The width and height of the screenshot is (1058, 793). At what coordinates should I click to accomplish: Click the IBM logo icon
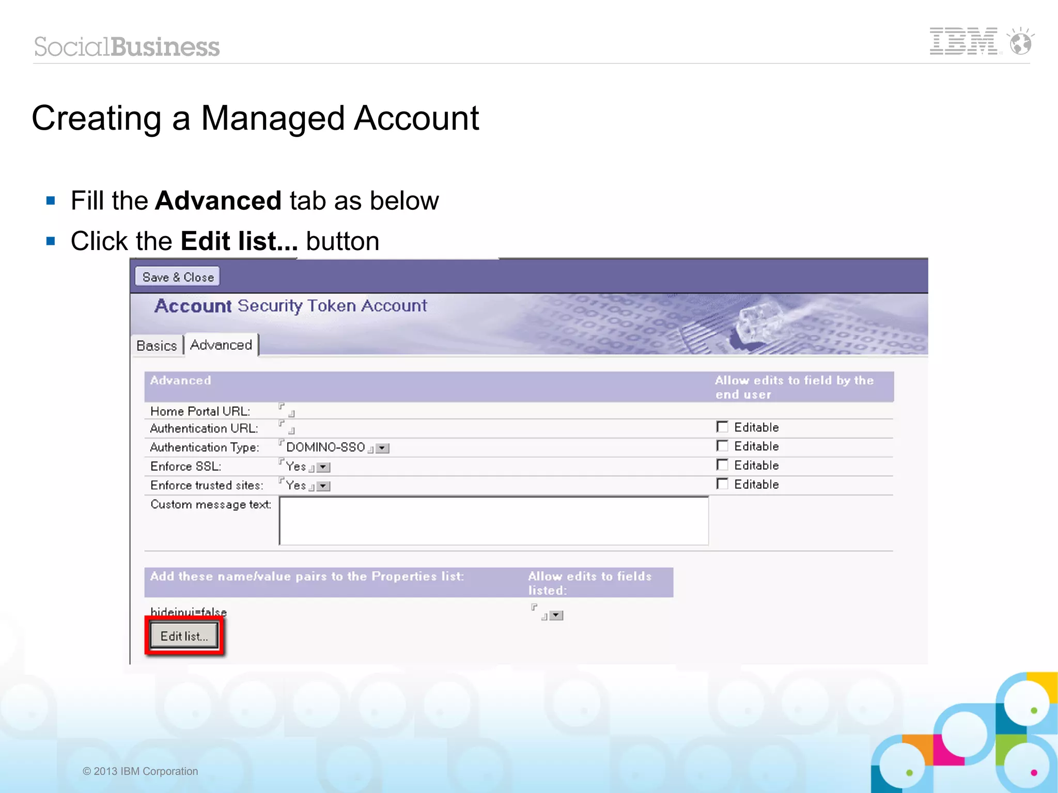point(964,41)
